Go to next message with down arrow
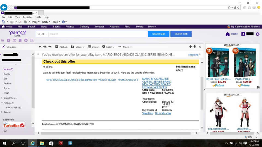262x147 pixels. pos(195,47)
